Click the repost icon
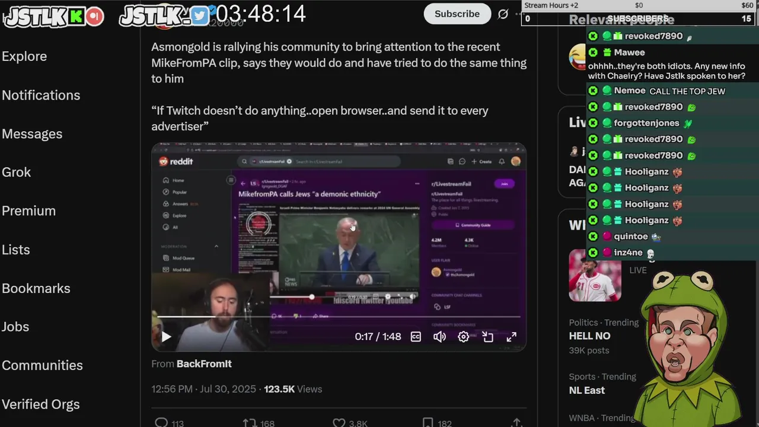The height and width of the screenshot is (427, 759). point(250,422)
